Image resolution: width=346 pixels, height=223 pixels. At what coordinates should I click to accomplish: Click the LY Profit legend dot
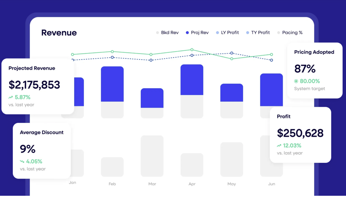(217, 33)
